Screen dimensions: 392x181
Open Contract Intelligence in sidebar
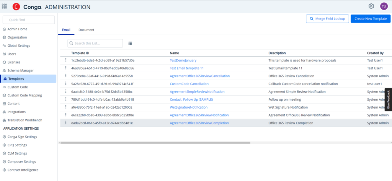(x=23, y=170)
